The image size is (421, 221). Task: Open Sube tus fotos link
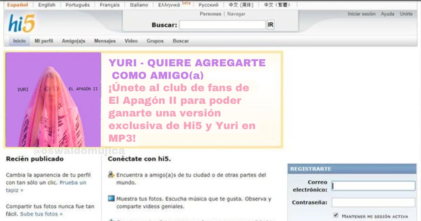(x=41, y=214)
